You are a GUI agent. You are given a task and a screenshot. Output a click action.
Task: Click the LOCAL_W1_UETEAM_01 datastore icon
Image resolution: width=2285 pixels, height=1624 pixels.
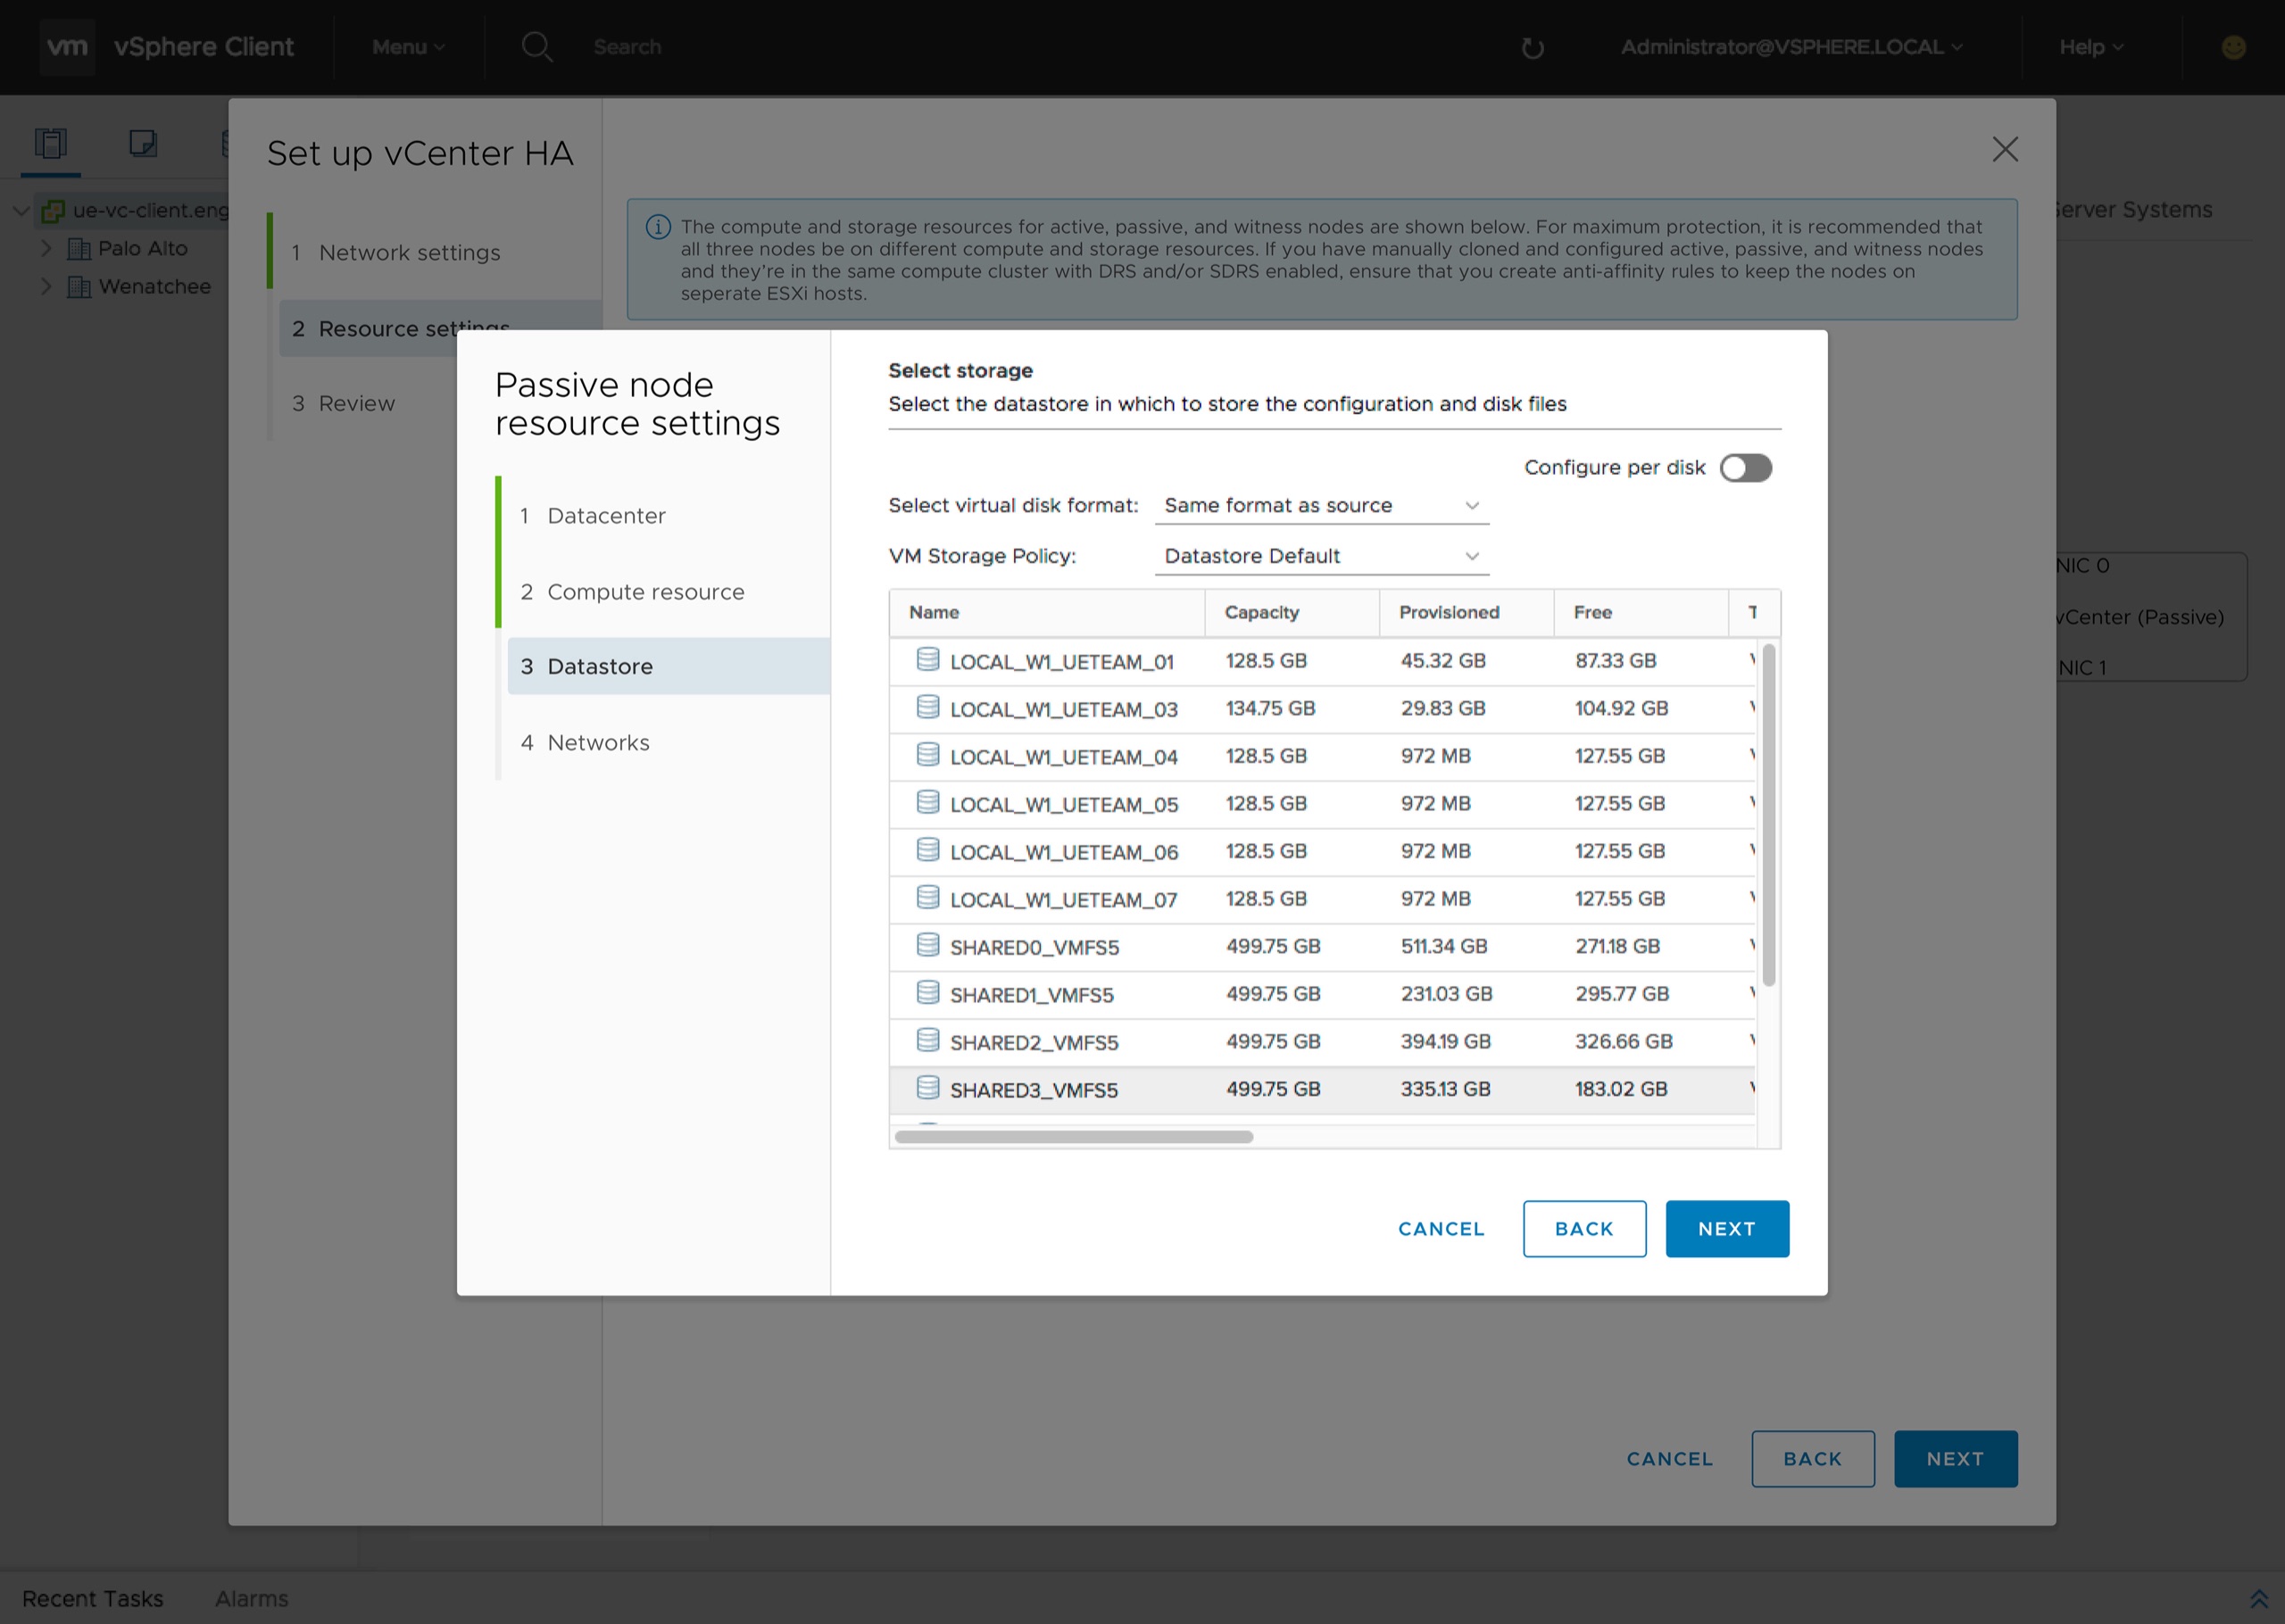tap(928, 659)
